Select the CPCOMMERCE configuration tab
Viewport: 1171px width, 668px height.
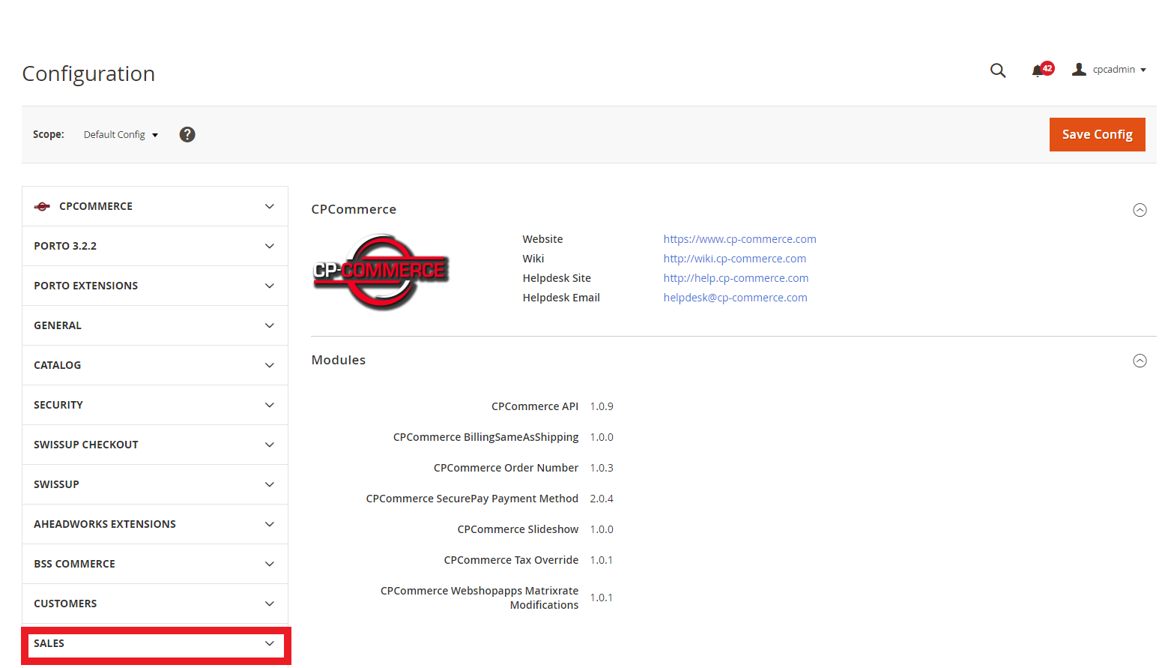pyautogui.click(x=155, y=206)
